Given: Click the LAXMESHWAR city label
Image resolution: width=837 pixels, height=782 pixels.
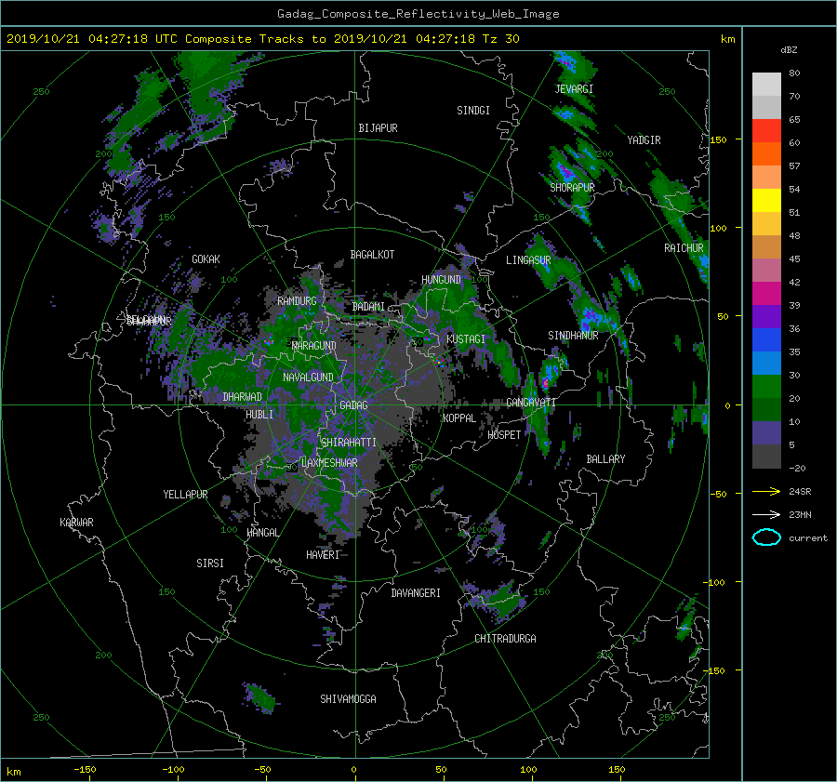Looking at the screenshot, I should (329, 463).
